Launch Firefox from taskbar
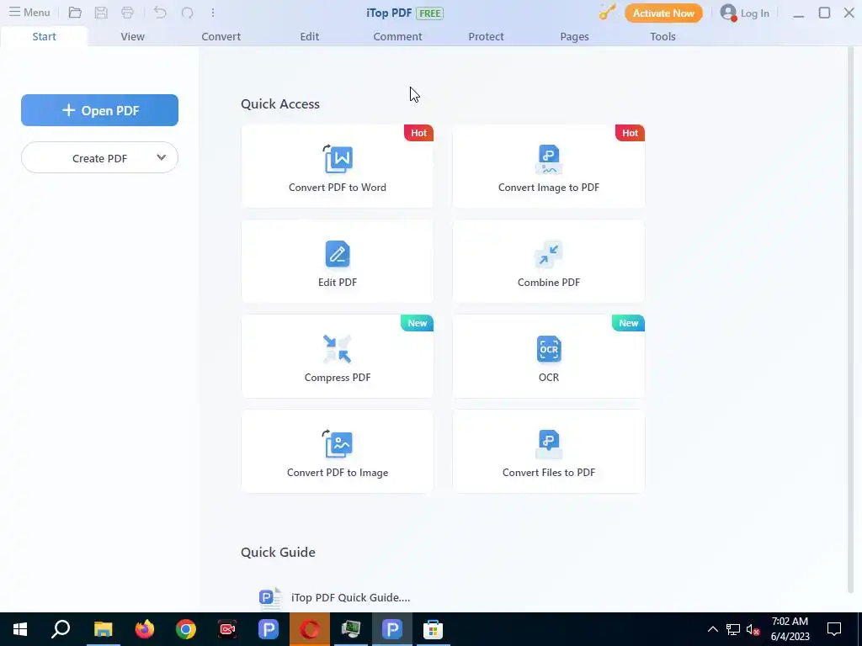This screenshot has height=646, width=862. click(145, 629)
